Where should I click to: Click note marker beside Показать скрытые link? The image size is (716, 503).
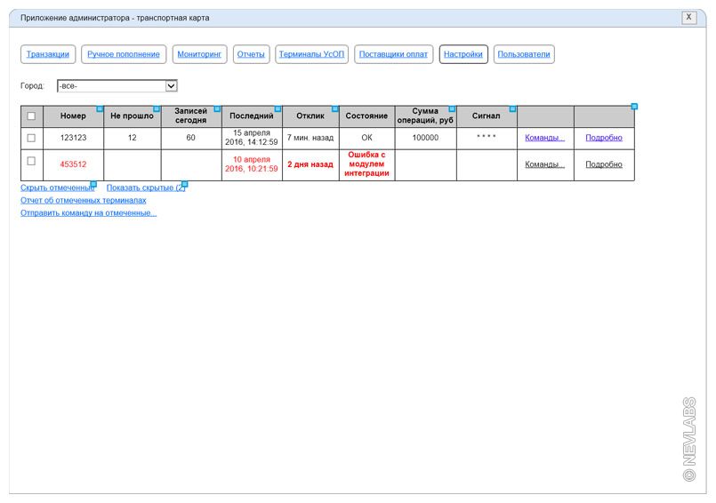pos(184,185)
